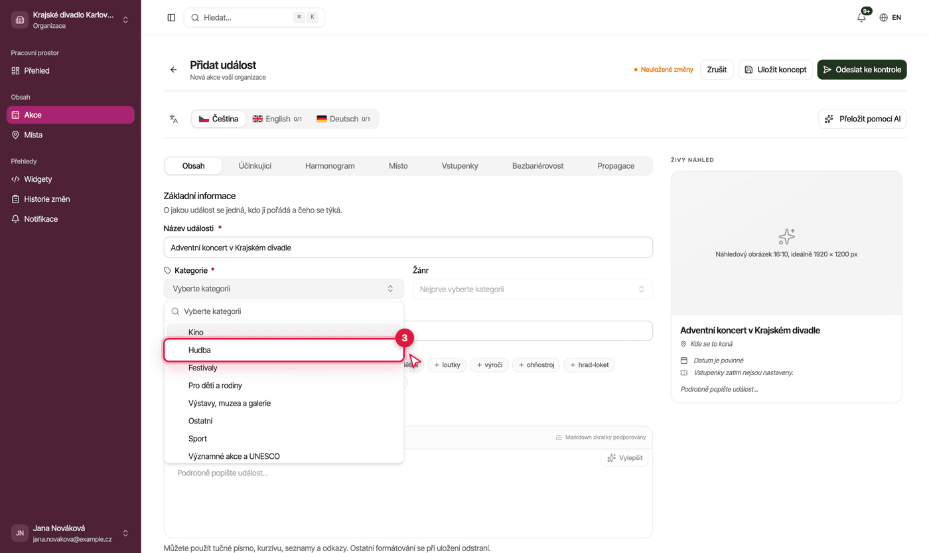Open the Harmonogram tab
This screenshot has height=553, width=929.
coord(330,166)
